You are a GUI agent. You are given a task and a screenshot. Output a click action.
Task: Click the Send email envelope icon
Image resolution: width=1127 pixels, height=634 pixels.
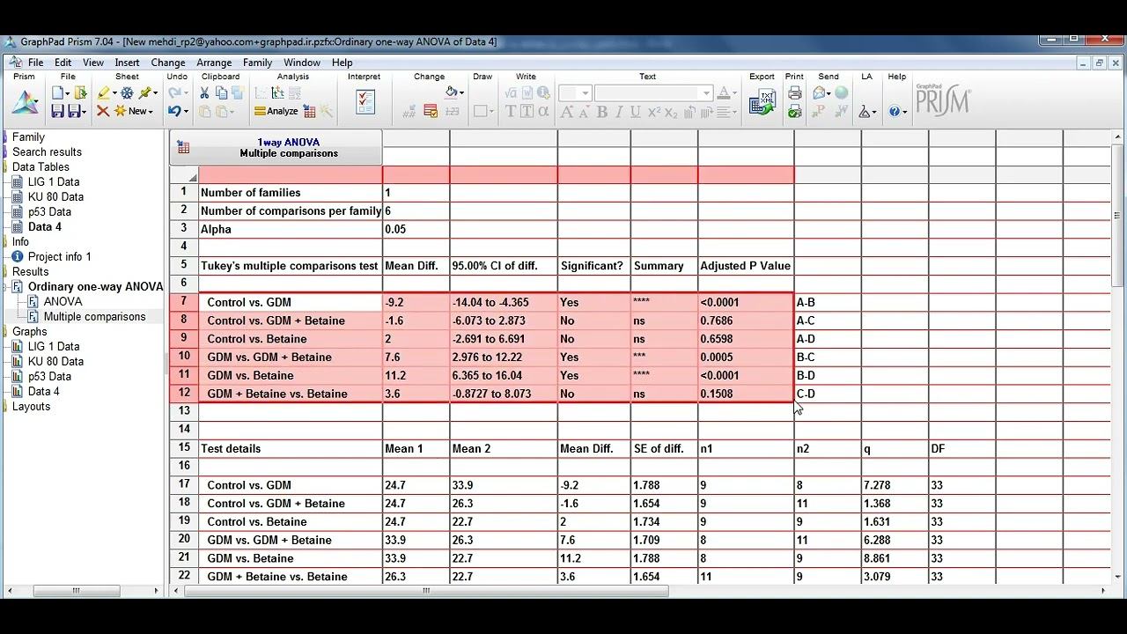(820, 92)
